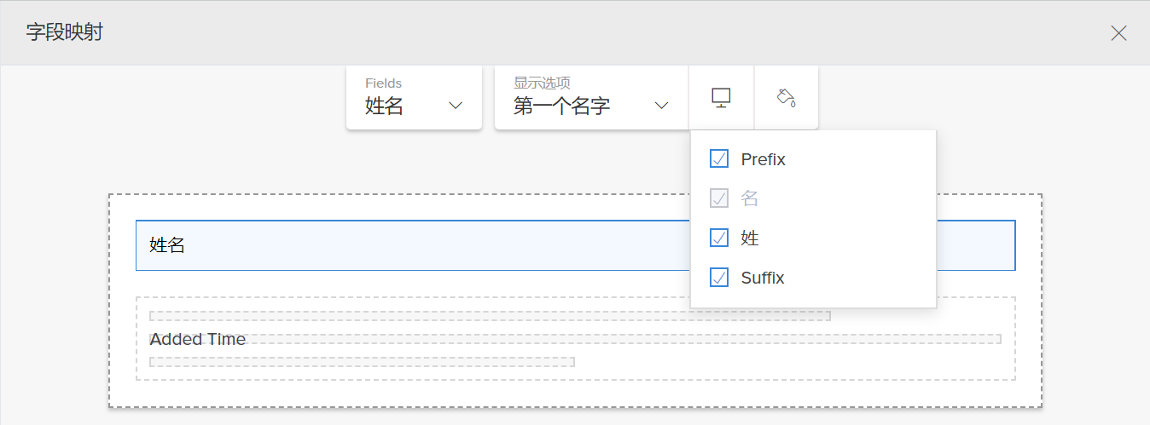Click the paint bucket fill icon
The height and width of the screenshot is (425, 1150).
point(786,97)
